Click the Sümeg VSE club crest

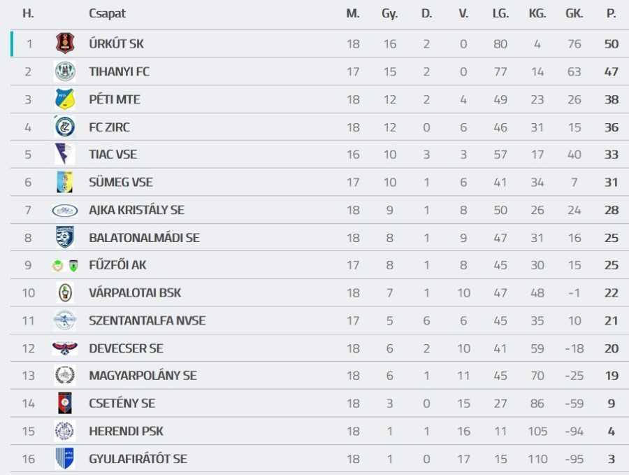(x=65, y=183)
